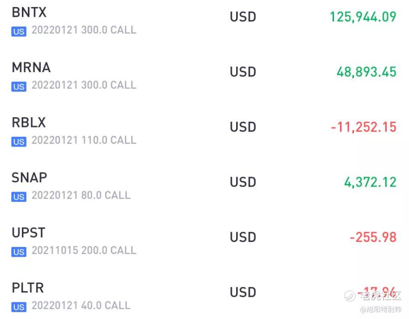
Task: Open UPST 20211015 200.0 CALL contract
Action: (84, 251)
